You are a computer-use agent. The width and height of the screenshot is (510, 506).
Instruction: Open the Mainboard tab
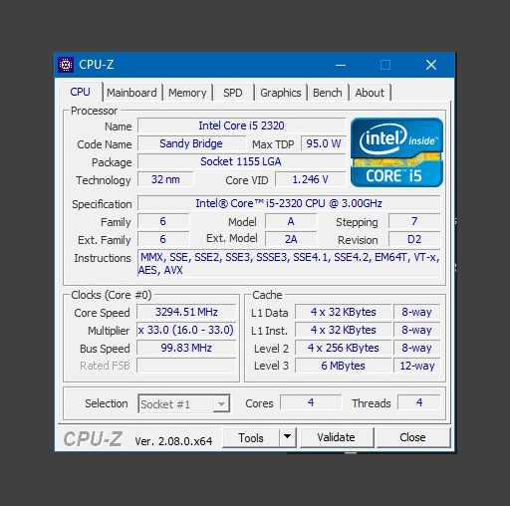coord(131,93)
